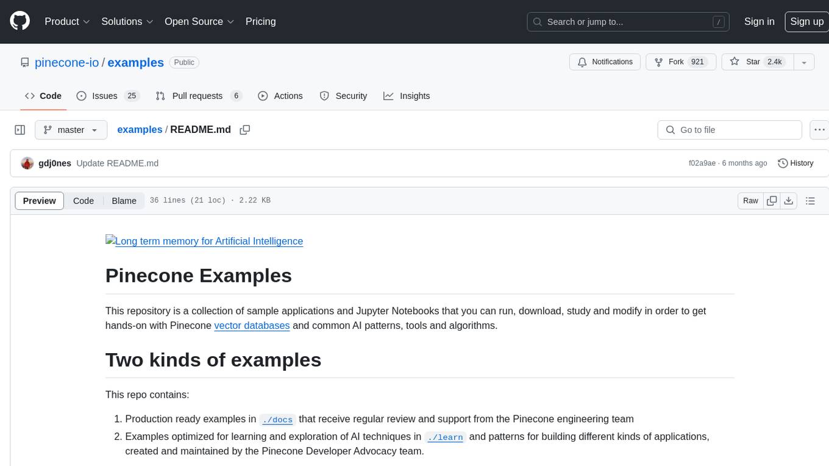Download the raw README file

point(788,201)
